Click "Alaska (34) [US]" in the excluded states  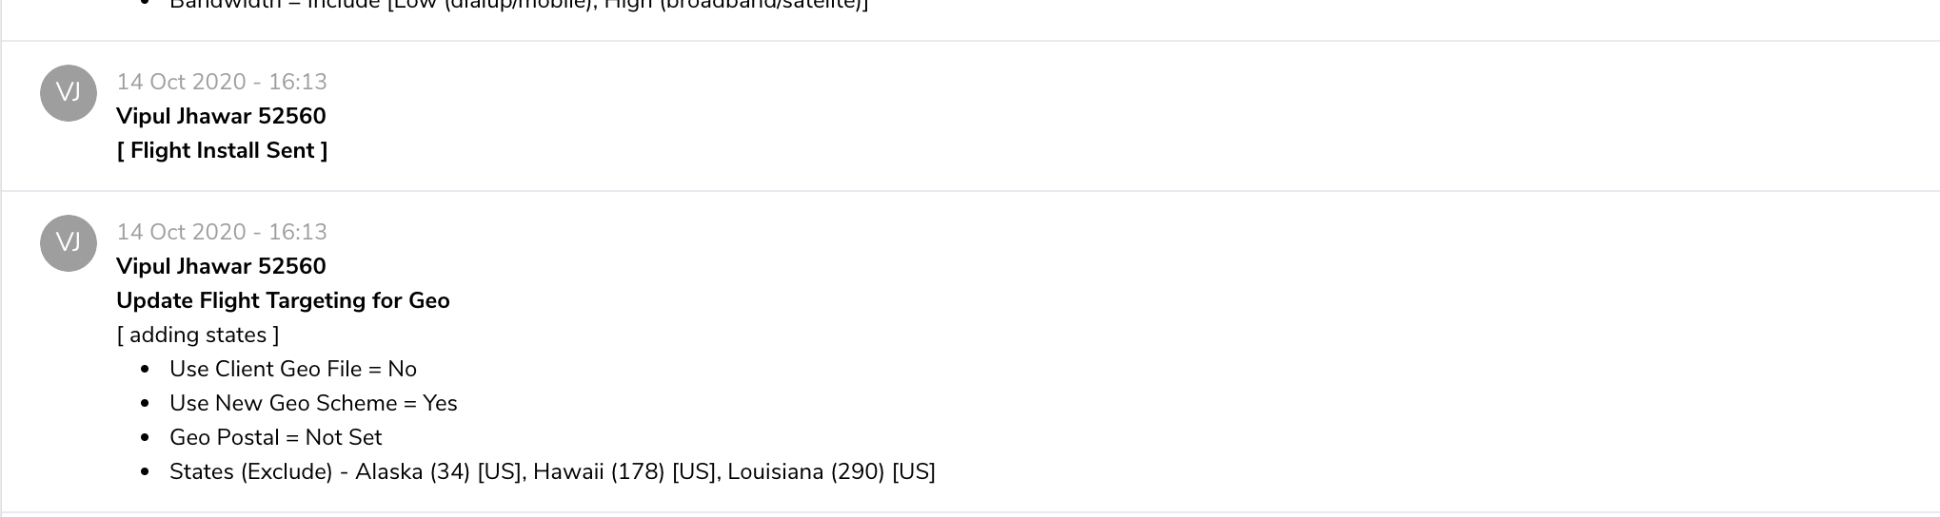click(438, 471)
